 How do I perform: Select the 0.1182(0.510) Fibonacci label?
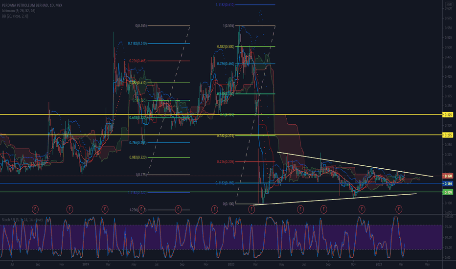click(x=137, y=44)
